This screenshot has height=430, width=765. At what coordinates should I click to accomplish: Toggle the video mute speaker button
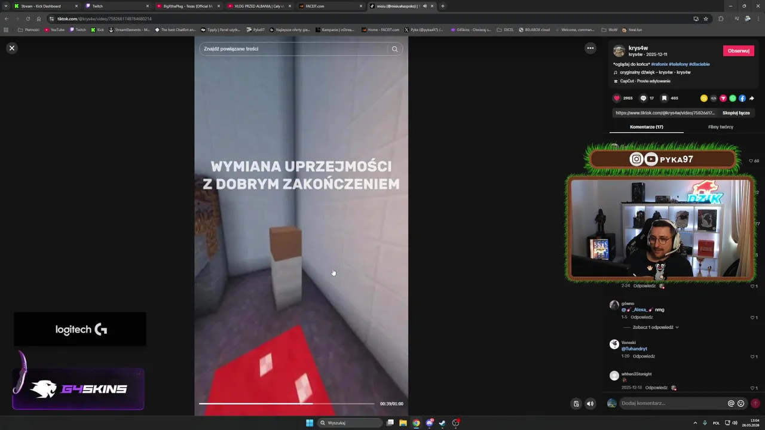coord(590,404)
